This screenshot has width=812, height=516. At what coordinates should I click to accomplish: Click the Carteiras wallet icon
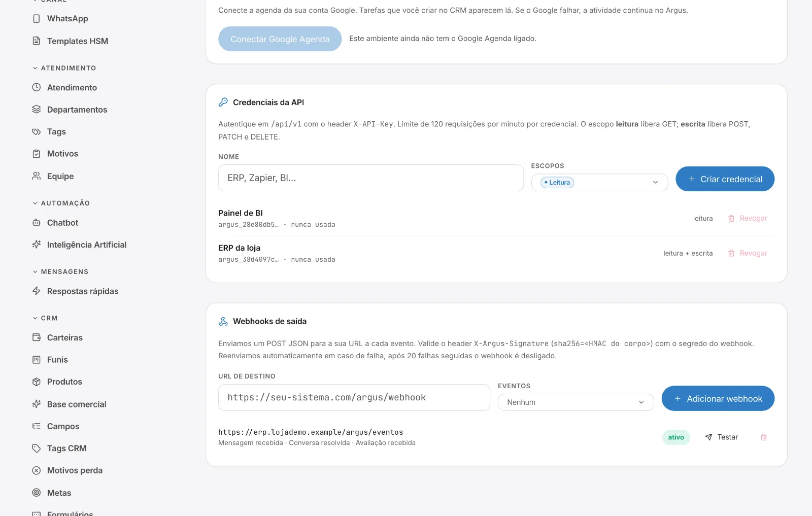36,337
